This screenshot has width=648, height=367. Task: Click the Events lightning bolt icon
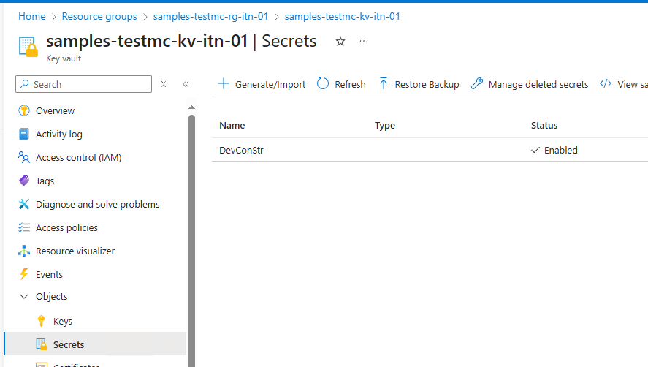click(x=24, y=274)
